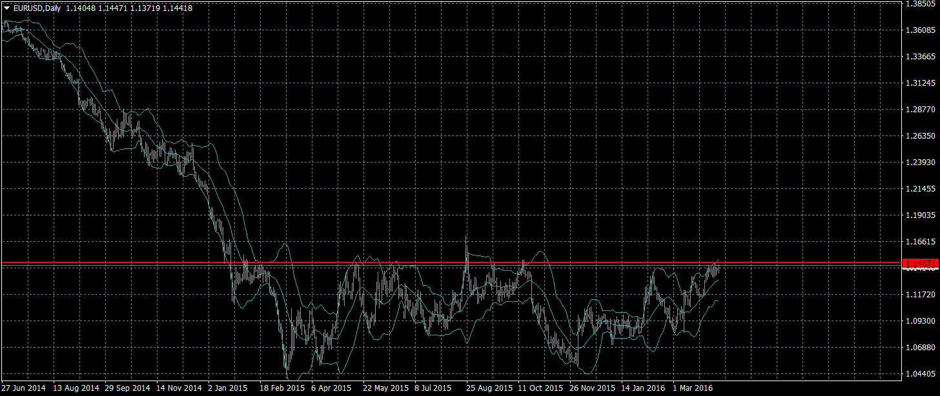Click the 18 Feb 2015 date label
Screen dimensions: 940x396
click(282, 388)
